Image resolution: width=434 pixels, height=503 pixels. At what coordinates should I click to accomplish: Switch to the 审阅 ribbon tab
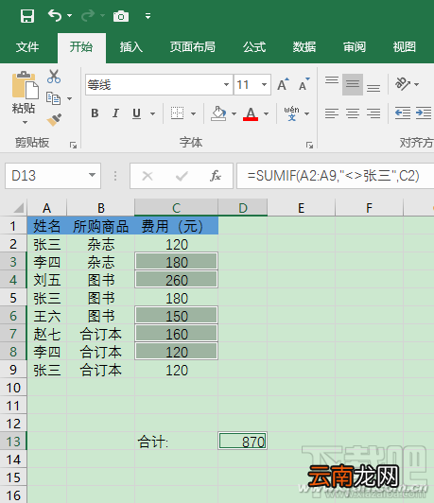[355, 47]
